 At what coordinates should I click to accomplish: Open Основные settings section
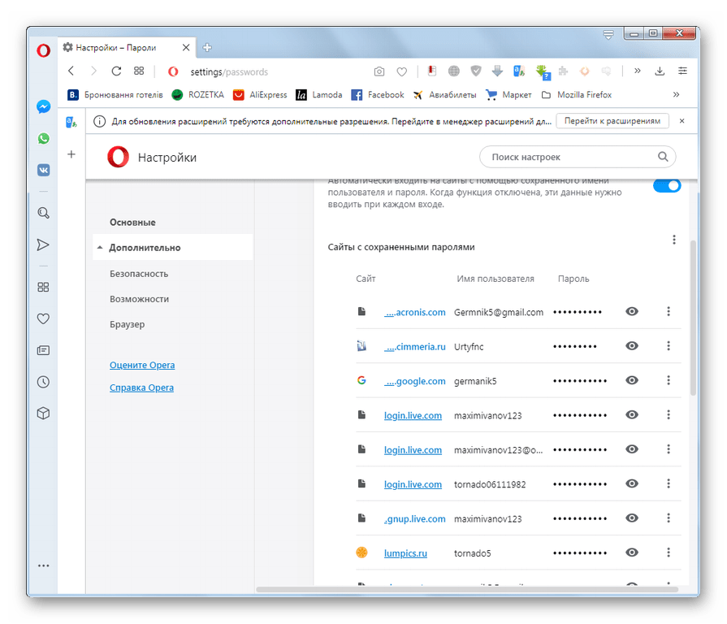click(132, 223)
